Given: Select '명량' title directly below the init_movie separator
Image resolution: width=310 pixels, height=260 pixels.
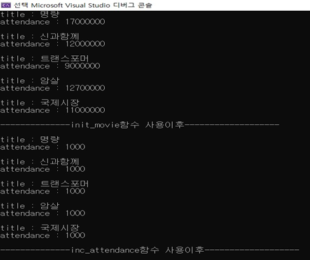Looking at the screenshot, I should point(50,140).
